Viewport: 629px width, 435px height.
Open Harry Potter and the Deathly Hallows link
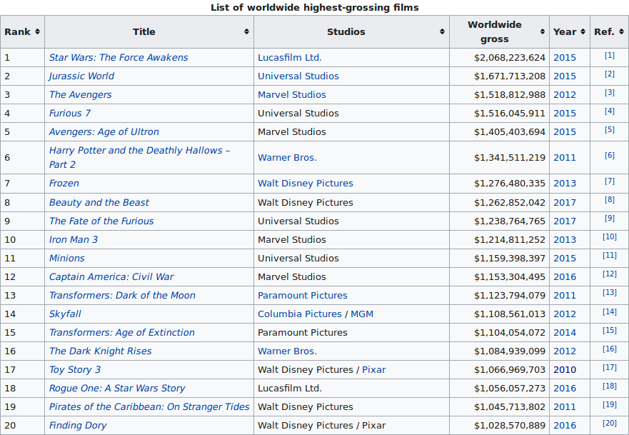coord(139,157)
